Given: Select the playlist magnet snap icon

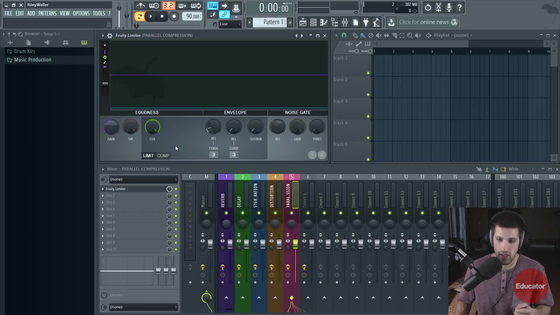Looking at the screenshot, I should (x=344, y=35).
